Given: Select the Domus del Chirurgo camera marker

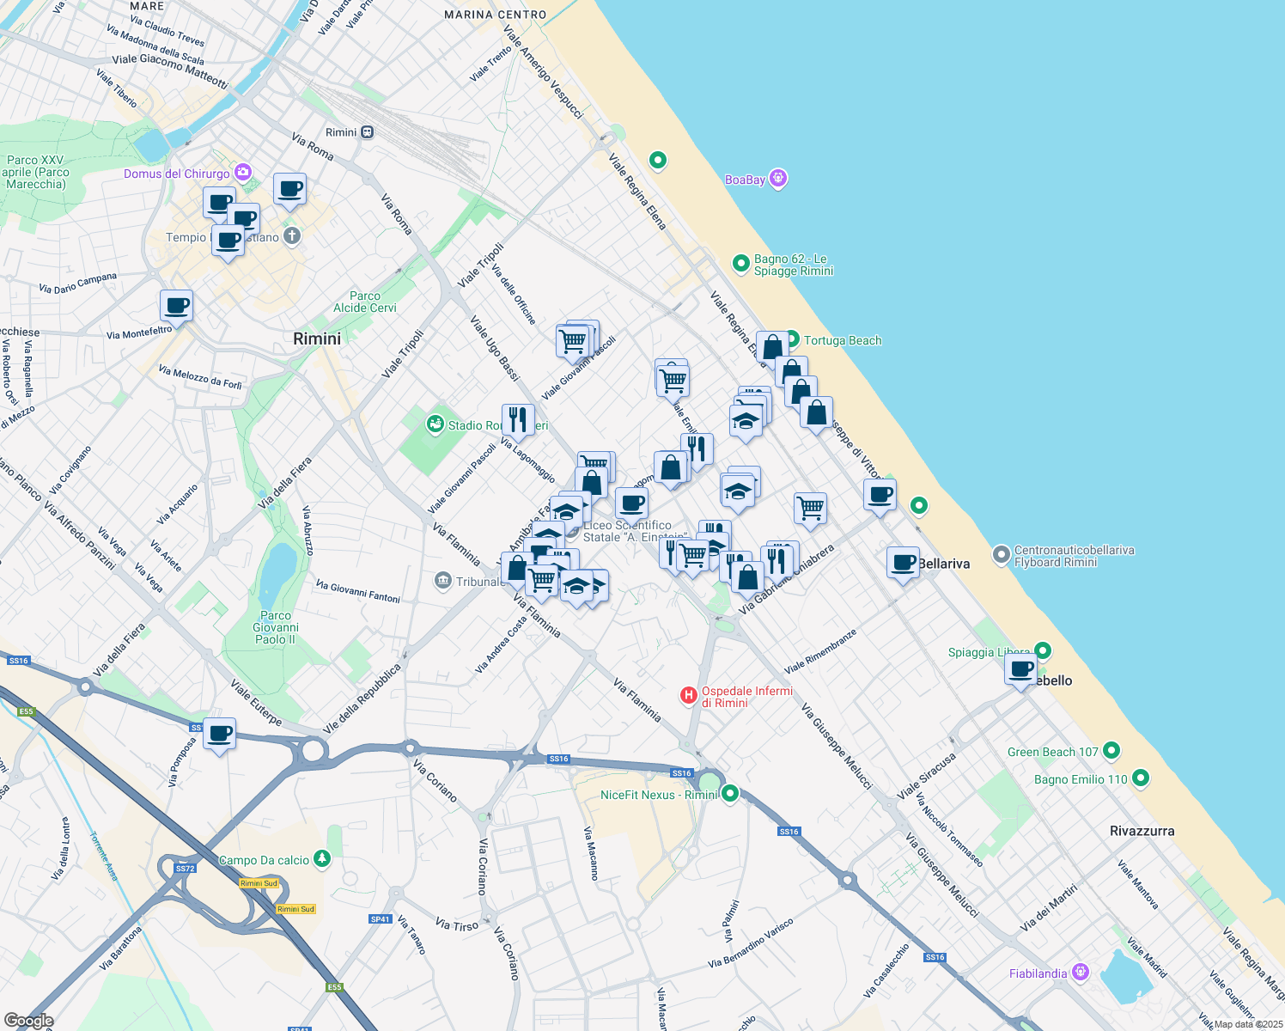Looking at the screenshot, I should click(243, 173).
